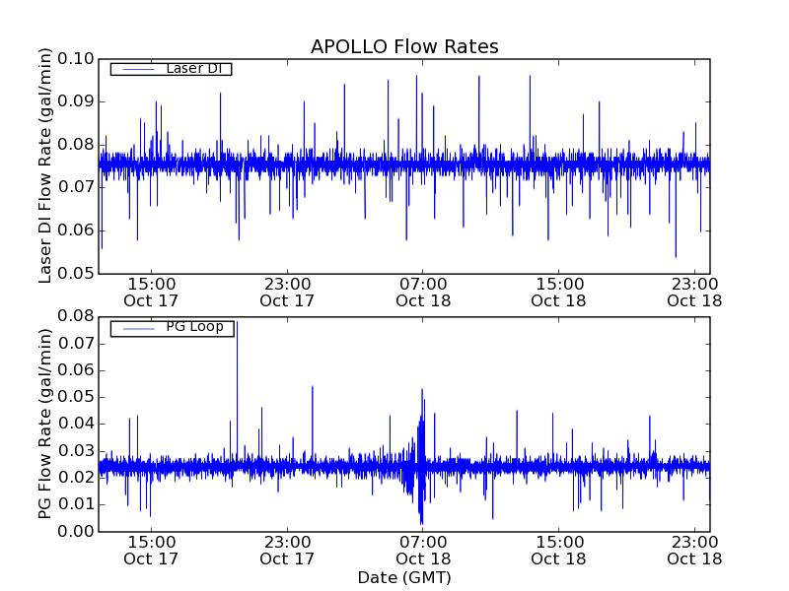Click the 0.04 tick label on PG Flow axis

[x=76, y=424]
